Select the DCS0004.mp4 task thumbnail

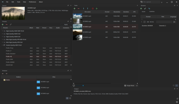tap(77, 32)
